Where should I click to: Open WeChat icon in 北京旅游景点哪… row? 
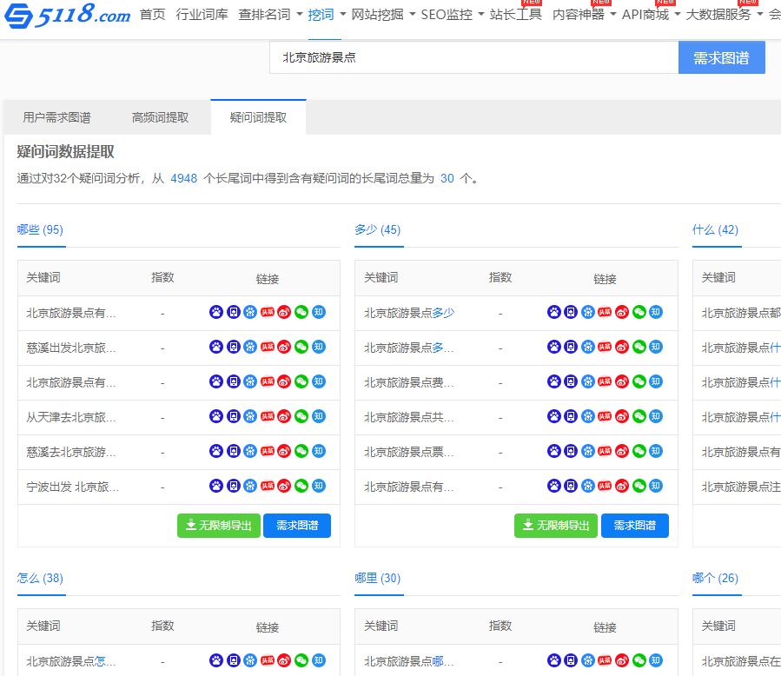[639, 660]
